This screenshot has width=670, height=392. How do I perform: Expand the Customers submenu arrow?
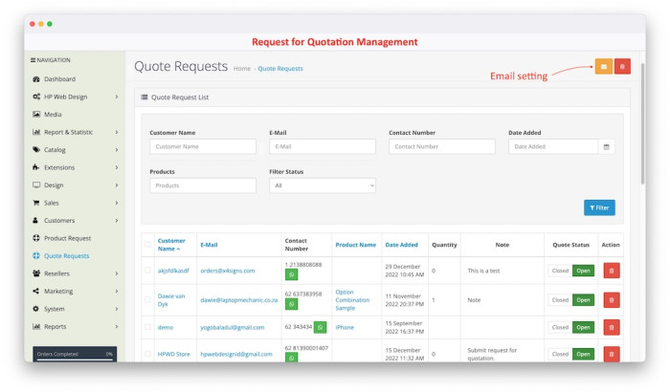tap(116, 221)
